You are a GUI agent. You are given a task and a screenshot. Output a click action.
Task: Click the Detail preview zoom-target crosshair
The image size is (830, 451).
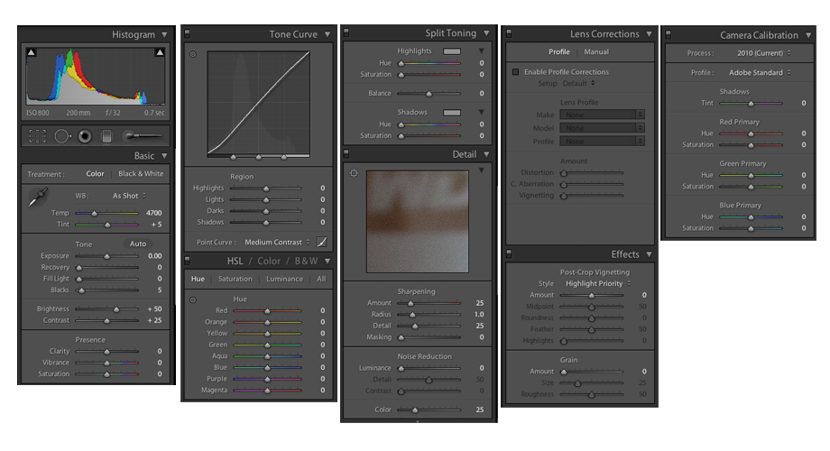point(355,173)
